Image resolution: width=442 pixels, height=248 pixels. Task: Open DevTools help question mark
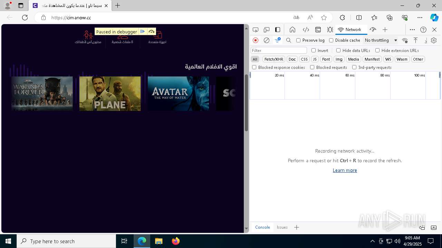click(423, 30)
